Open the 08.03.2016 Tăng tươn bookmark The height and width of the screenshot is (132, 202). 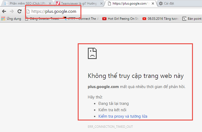pyautogui.click(x=161, y=19)
